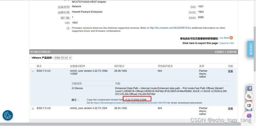The width and height of the screenshot is (256, 126).
Task: Click the translate page floating icon
Action: 249,96
